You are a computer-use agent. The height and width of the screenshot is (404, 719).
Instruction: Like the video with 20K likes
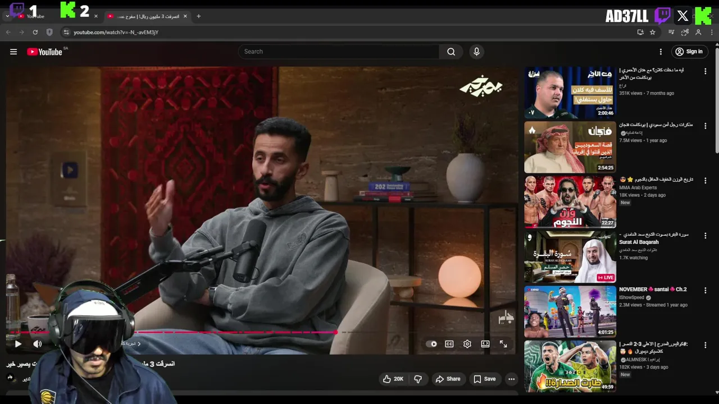(x=393, y=379)
